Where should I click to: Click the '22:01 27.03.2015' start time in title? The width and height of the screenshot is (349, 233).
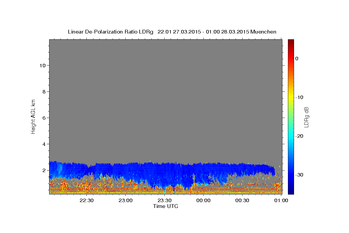179,32
